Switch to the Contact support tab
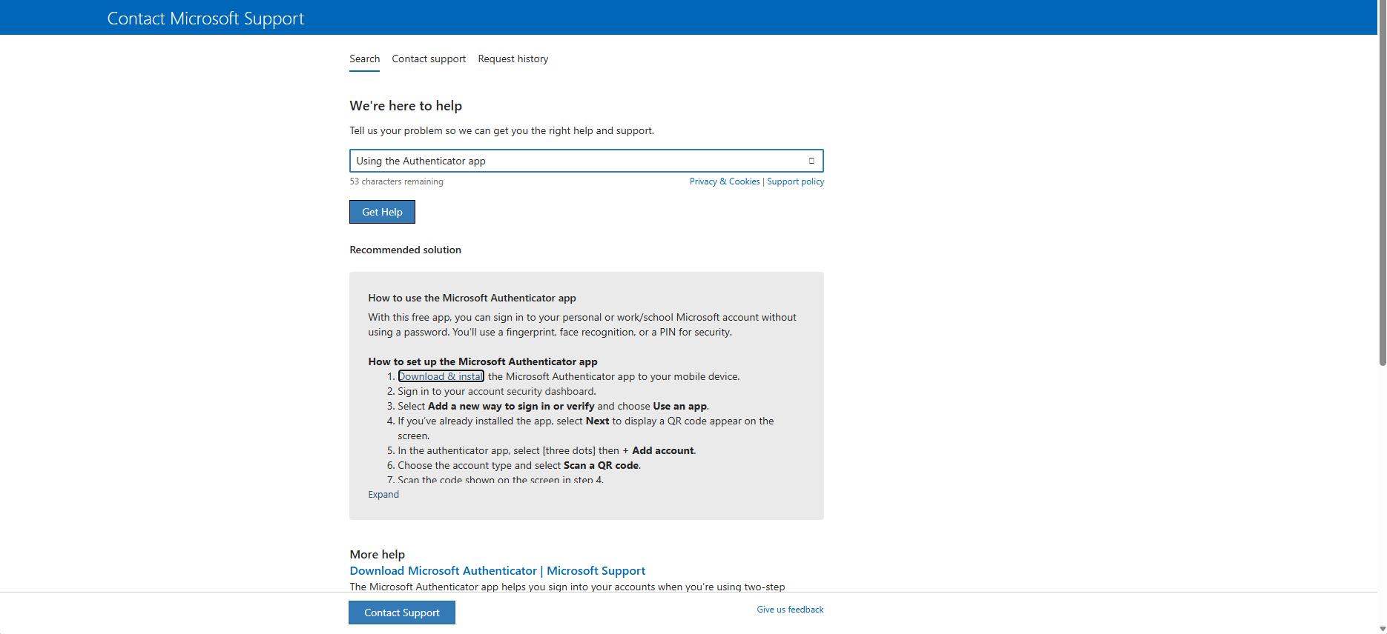The image size is (1387, 634). pyautogui.click(x=429, y=59)
